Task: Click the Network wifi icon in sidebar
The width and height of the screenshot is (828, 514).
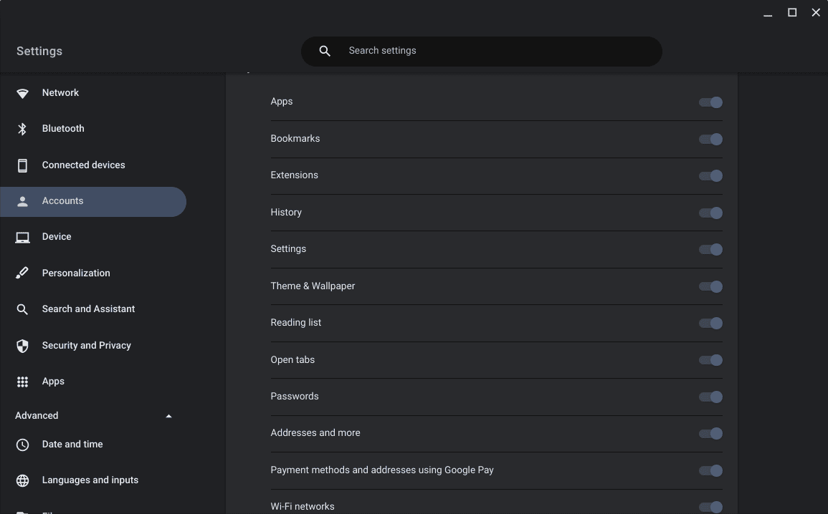Action: (22, 93)
